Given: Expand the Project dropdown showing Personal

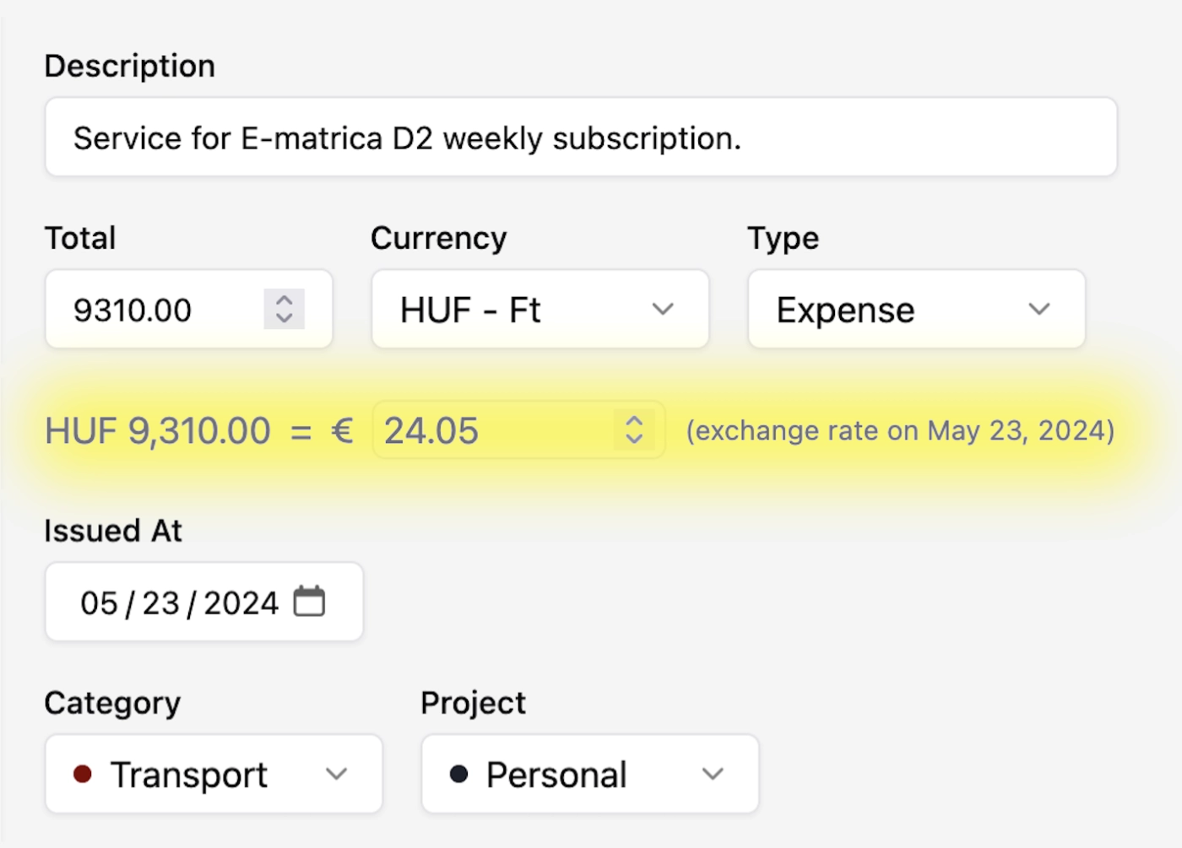Looking at the screenshot, I should [589, 774].
